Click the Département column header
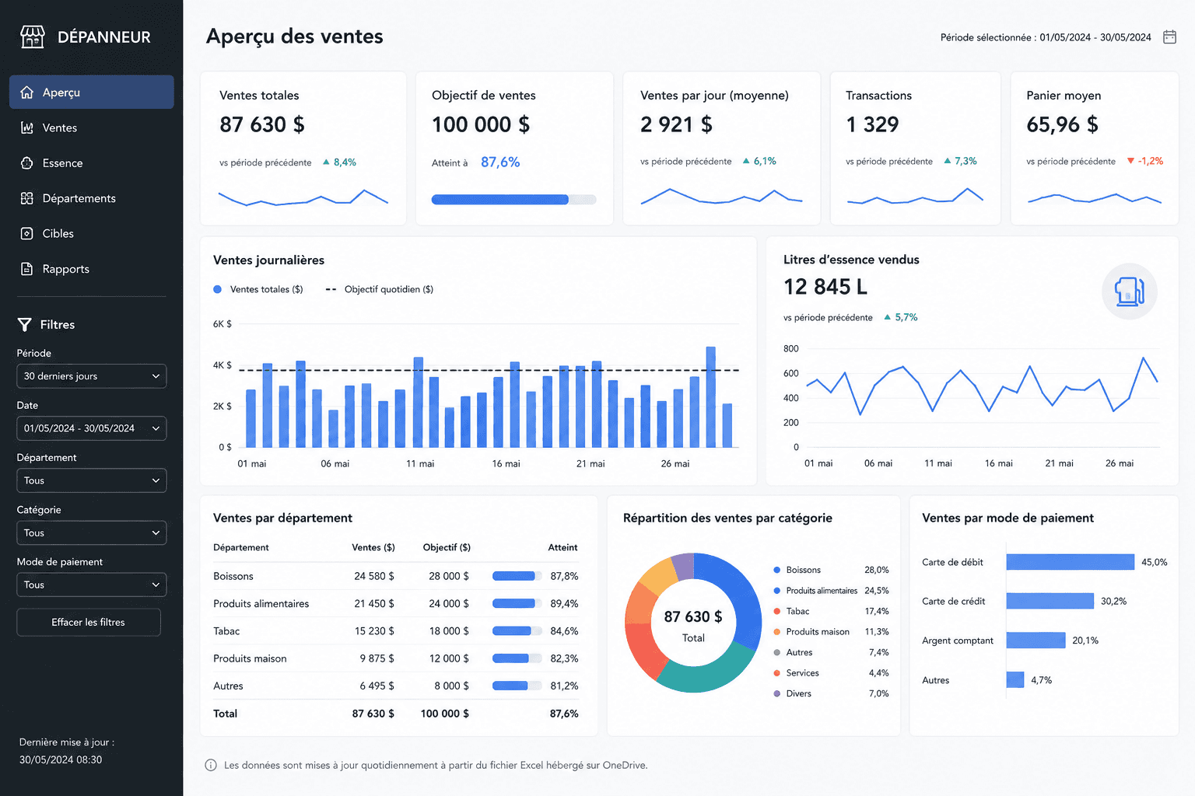This screenshot has height=796, width=1195. [x=241, y=547]
